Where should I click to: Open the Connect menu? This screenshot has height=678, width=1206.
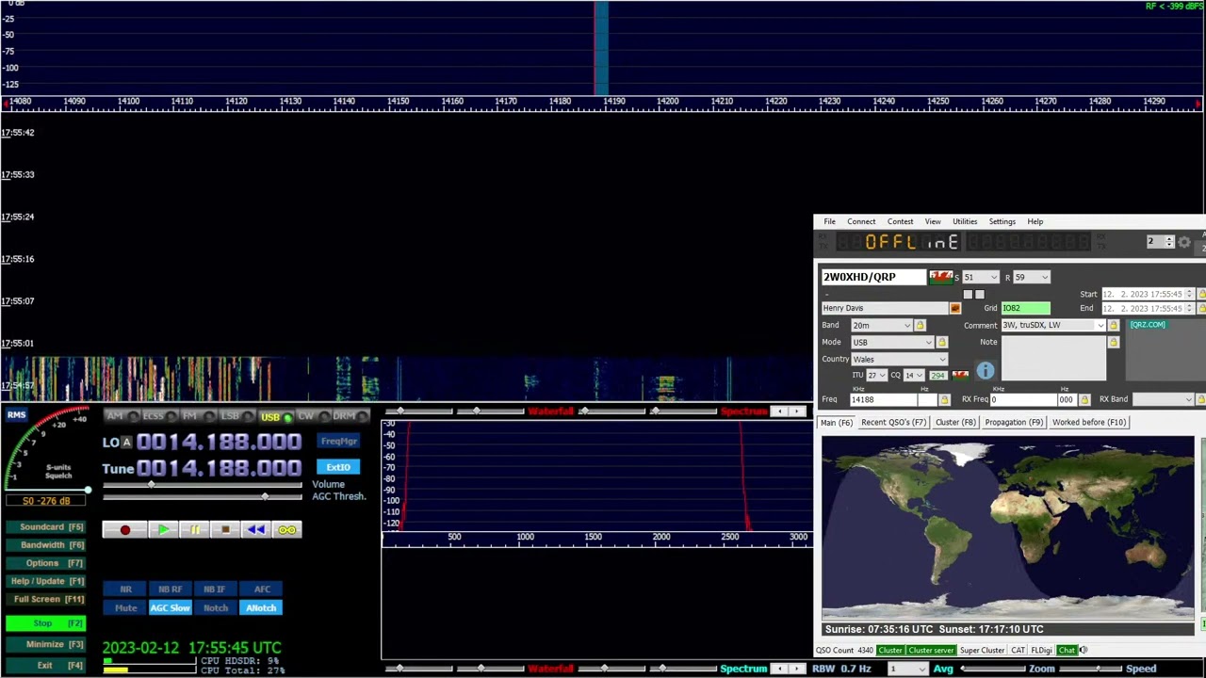tap(861, 222)
